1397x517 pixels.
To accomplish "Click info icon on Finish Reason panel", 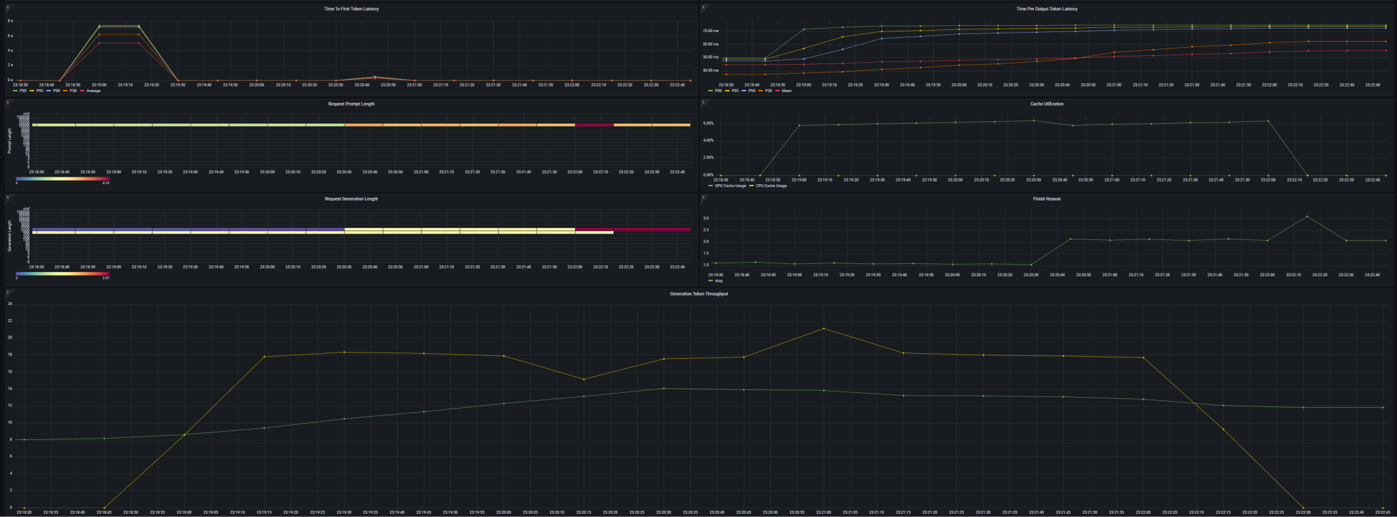I will 703,196.
